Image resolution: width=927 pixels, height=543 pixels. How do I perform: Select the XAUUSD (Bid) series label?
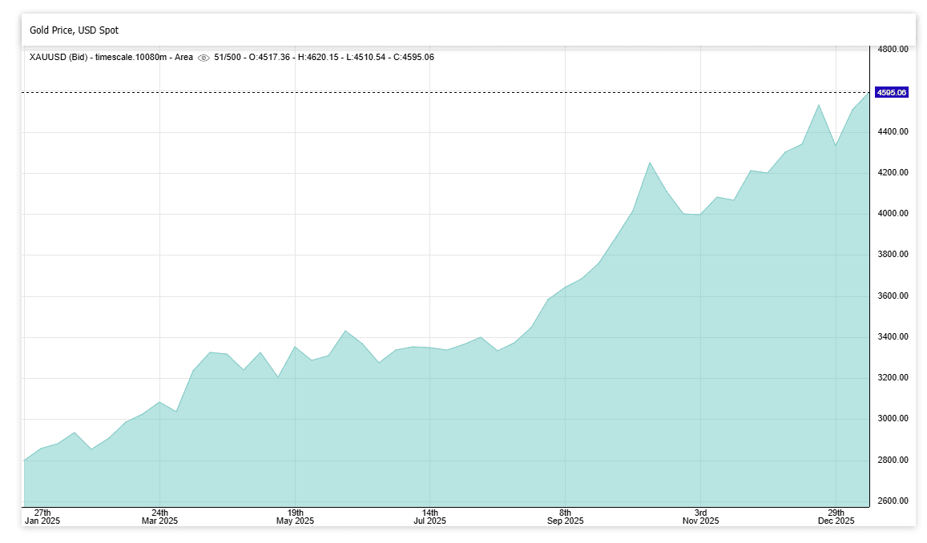(x=60, y=58)
